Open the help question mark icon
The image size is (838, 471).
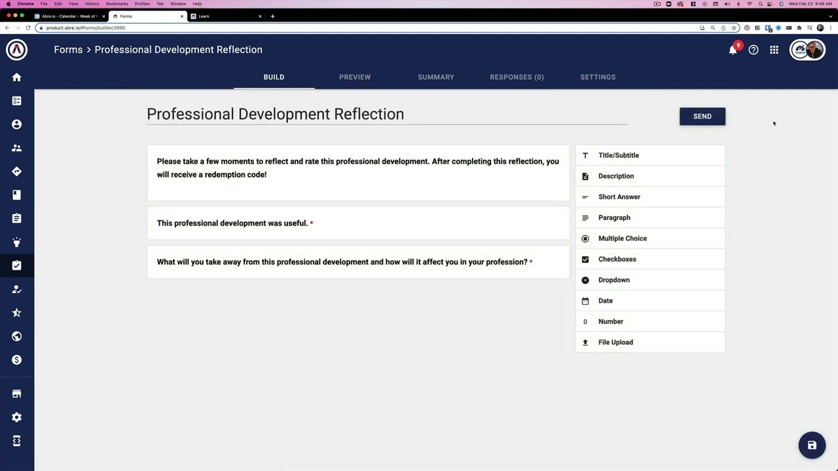click(x=754, y=50)
